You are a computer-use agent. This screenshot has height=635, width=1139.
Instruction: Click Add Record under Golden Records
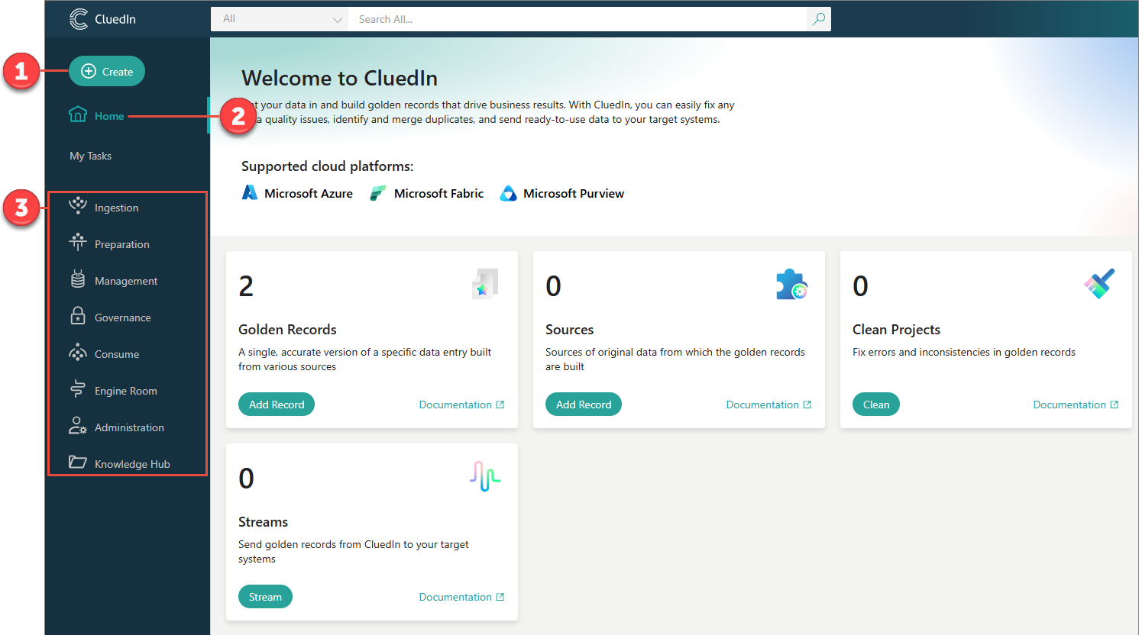(277, 405)
